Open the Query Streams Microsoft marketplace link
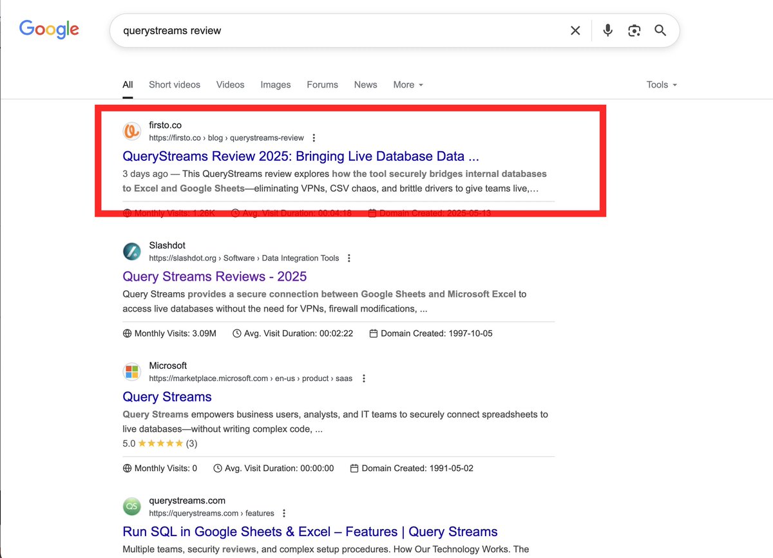 click(x=167, y=396)
